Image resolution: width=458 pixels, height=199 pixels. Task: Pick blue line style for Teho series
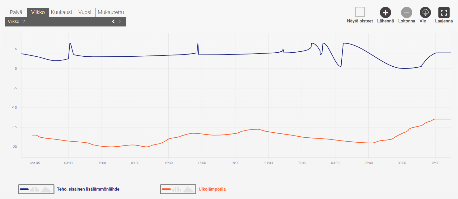pyautogui.click(x=24, y=189)
